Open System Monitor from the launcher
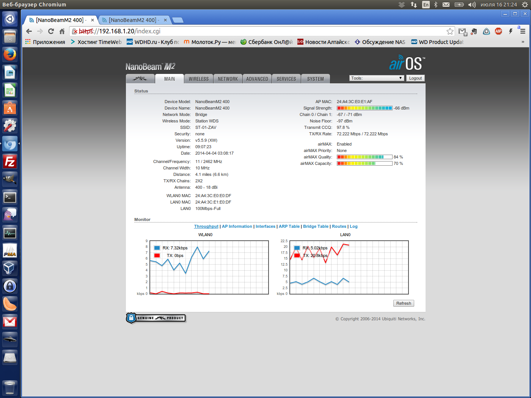Image resolution: width=531 pixels, height=398 pixels. click(10, 233)
